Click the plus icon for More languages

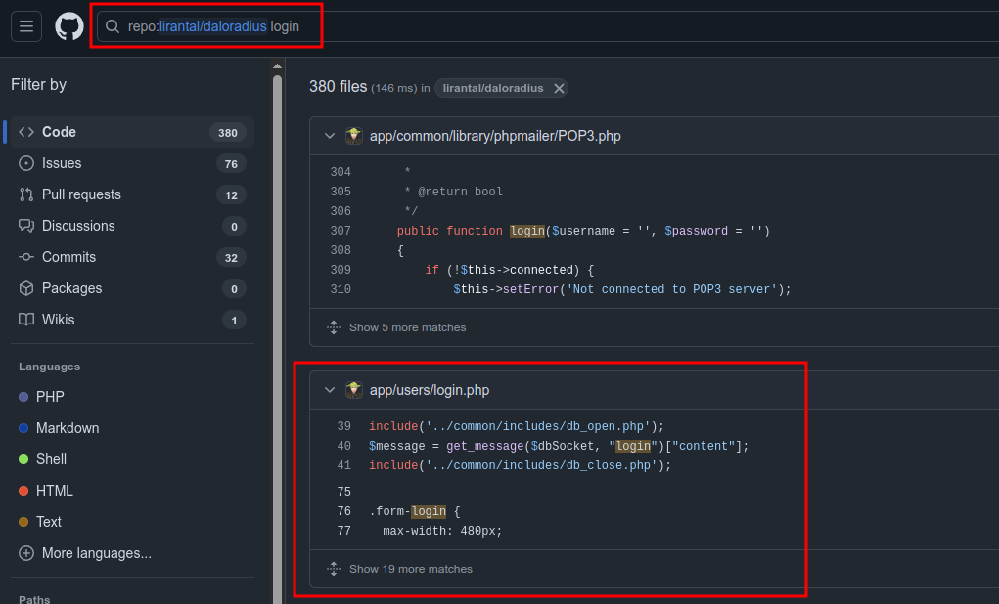coord(25,553)
